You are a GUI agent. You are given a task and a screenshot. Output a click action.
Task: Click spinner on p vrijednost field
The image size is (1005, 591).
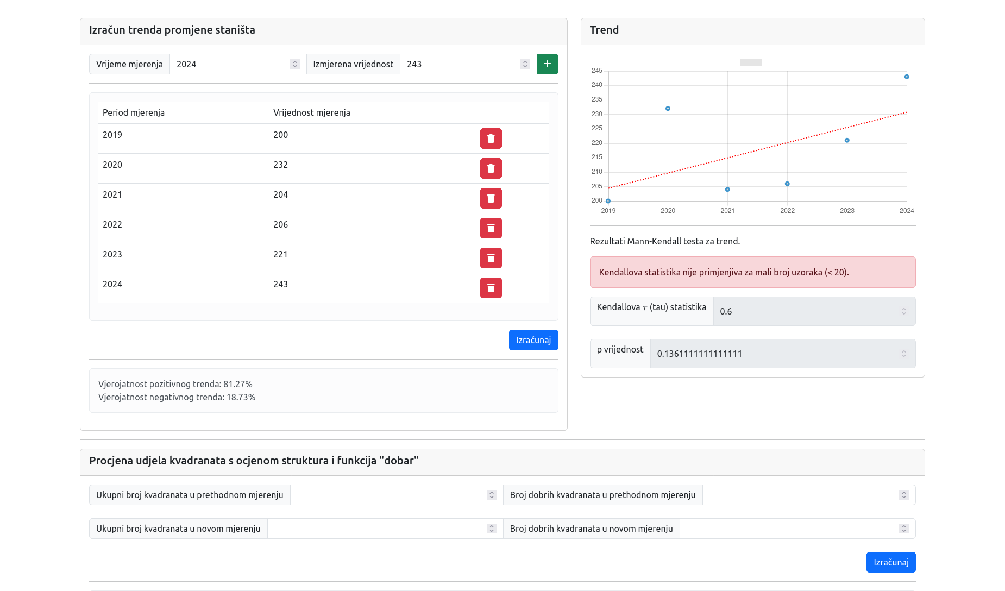click(x=904, y=354)
